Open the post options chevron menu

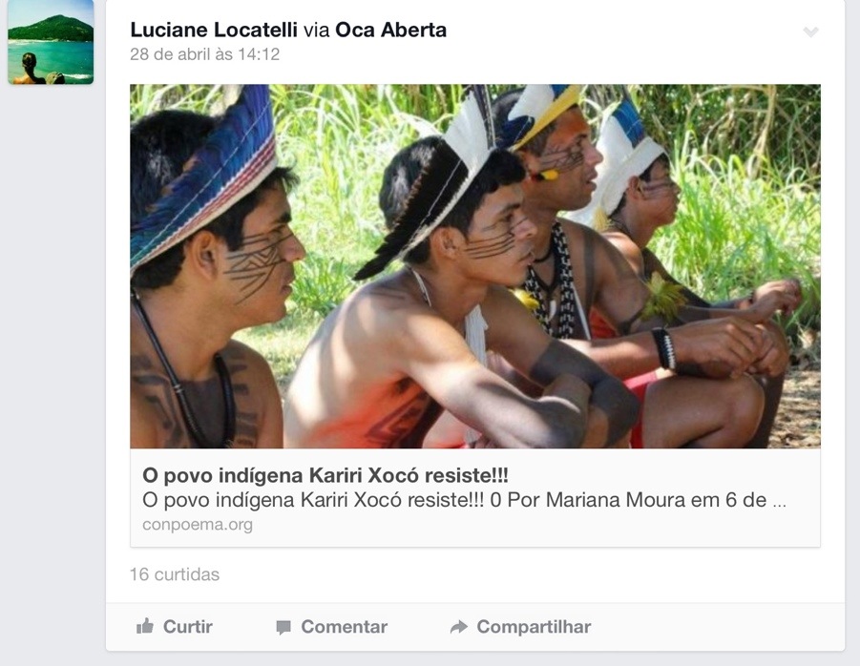click(810, 31)
